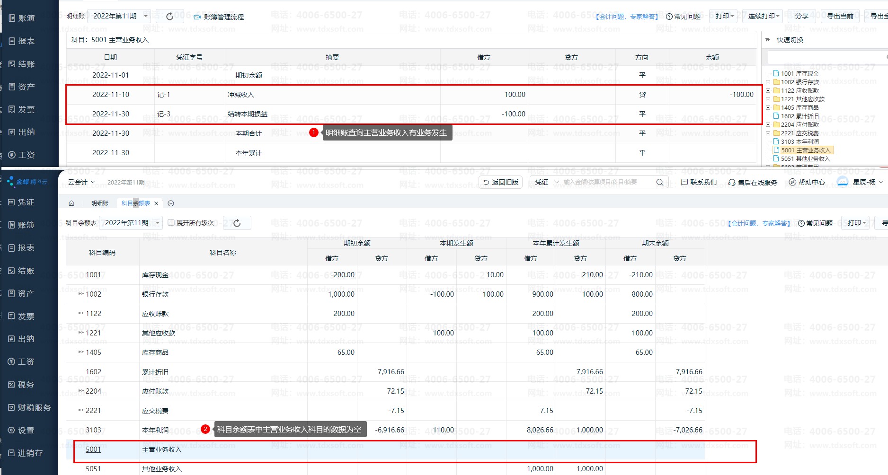Open 税务 in the left sidebar

coord(26,384)
